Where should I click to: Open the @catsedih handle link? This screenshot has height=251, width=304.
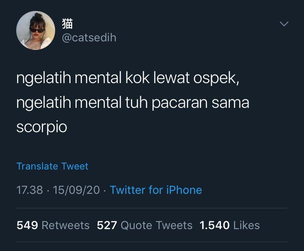pos(89,37)
